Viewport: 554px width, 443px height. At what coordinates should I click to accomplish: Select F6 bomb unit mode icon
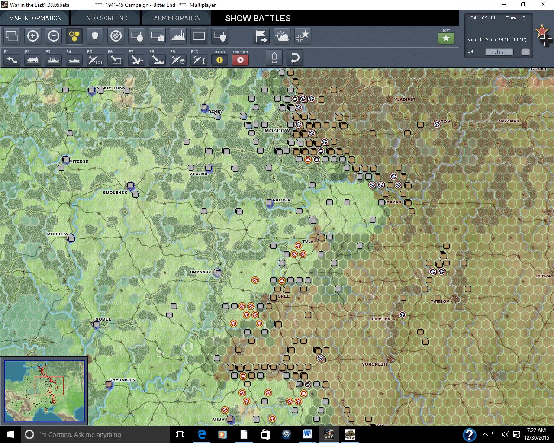click(x=116, y=60)
